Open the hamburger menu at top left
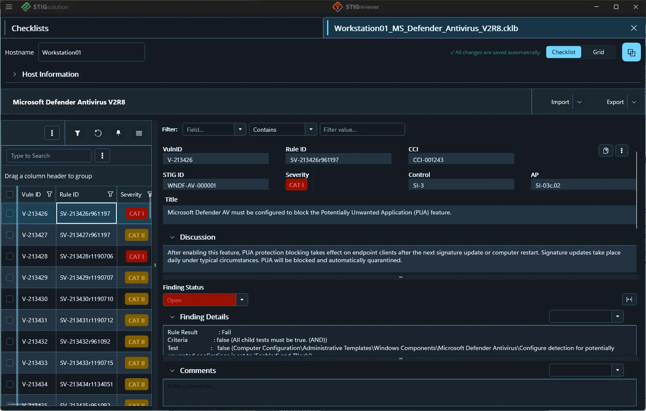 (9, 7)
